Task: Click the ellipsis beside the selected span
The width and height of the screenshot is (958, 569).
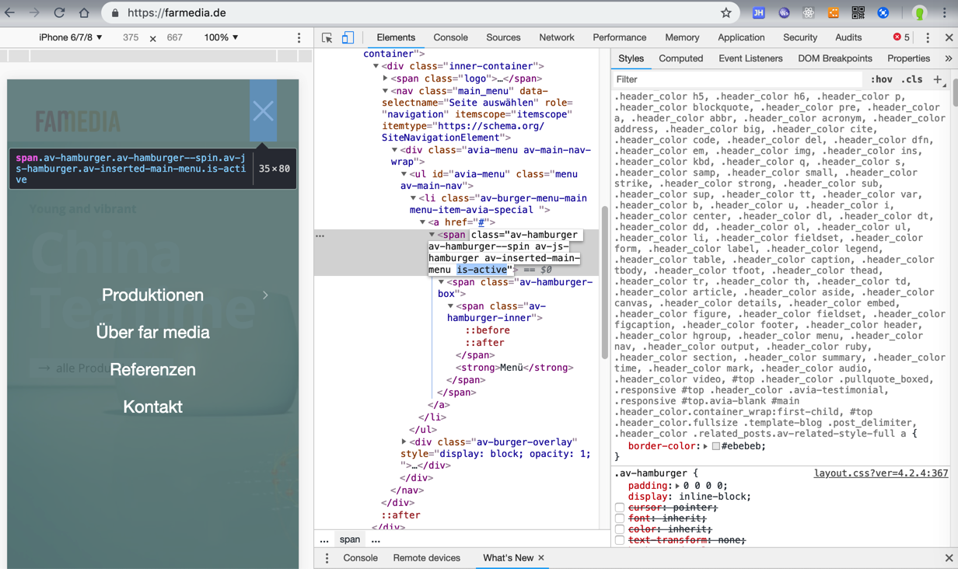Action: pyautogui.click(x=320, y=235)
